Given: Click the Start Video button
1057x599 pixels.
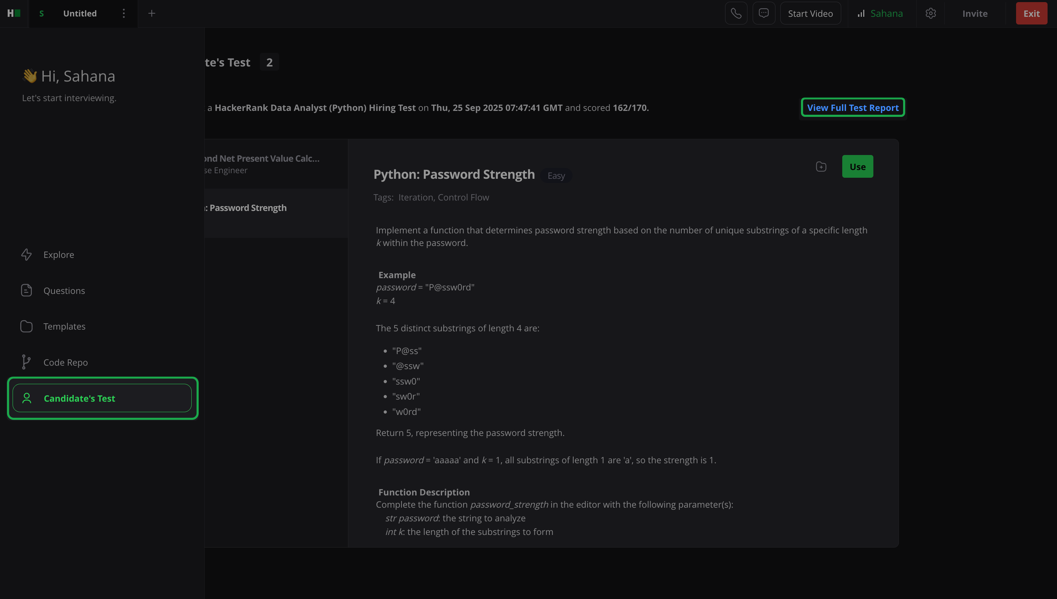Looking at the screenshot, I should 810,14.
